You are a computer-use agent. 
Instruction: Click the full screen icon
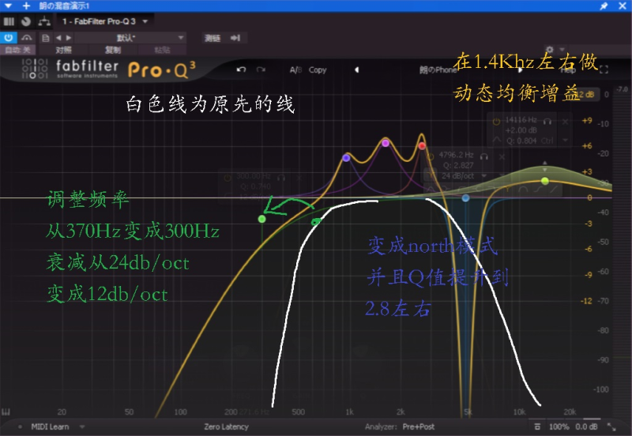(604, 70)
